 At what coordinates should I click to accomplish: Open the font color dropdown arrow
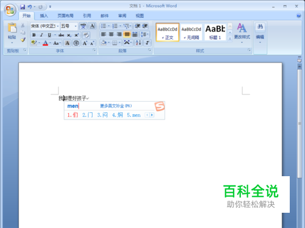(x=50, y=43)
